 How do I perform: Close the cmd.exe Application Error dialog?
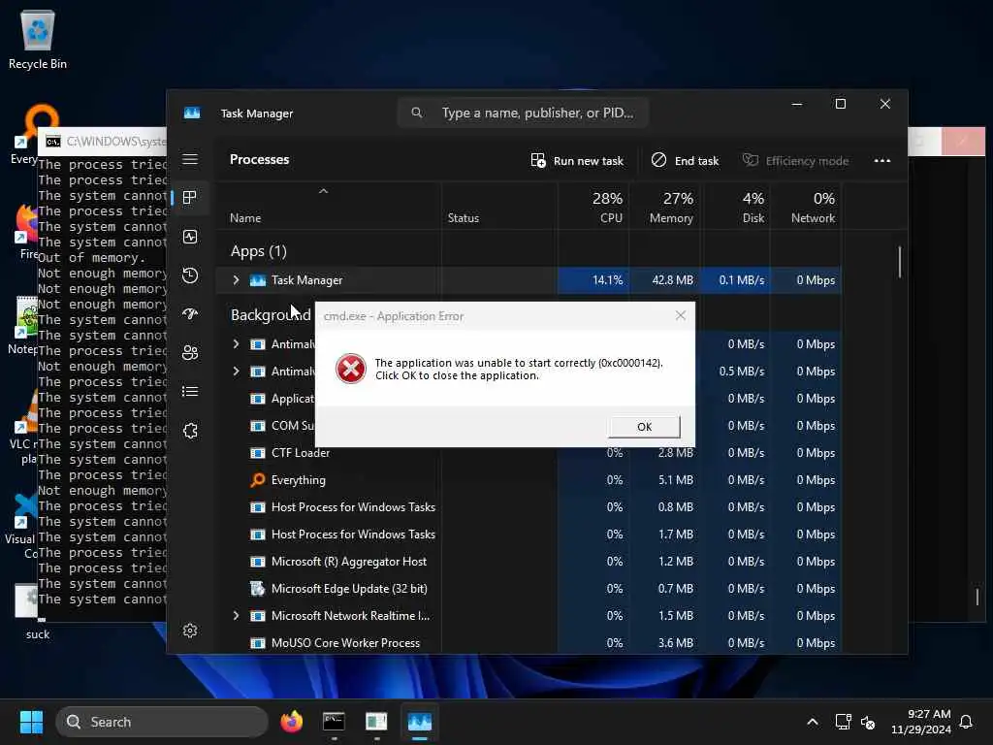pyautogui.click(x=680, y=315)
